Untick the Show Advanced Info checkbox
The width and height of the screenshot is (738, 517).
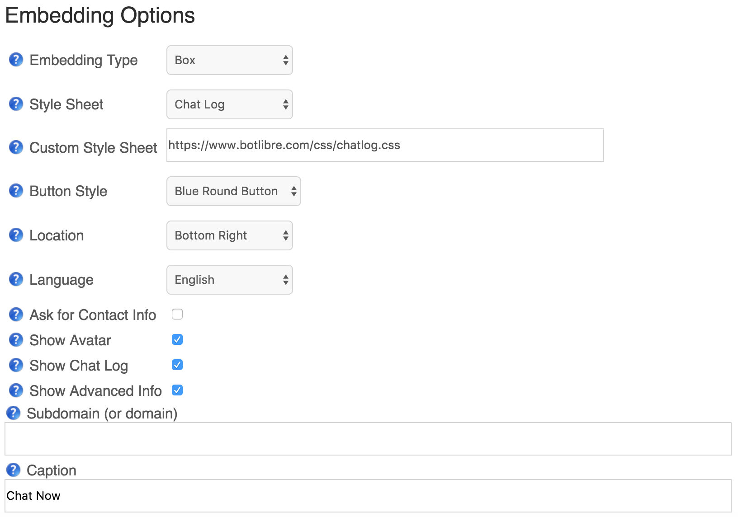(177, 390)
